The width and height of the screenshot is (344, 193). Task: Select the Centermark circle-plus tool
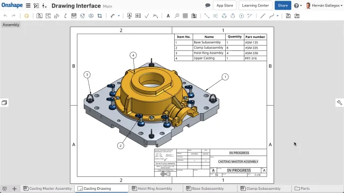tap(241, 16)
